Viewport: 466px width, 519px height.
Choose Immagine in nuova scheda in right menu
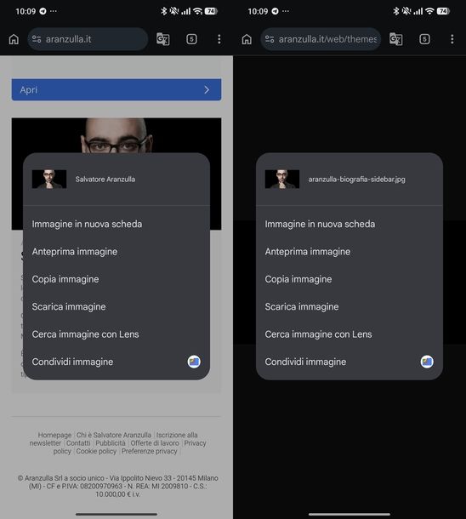349,224
